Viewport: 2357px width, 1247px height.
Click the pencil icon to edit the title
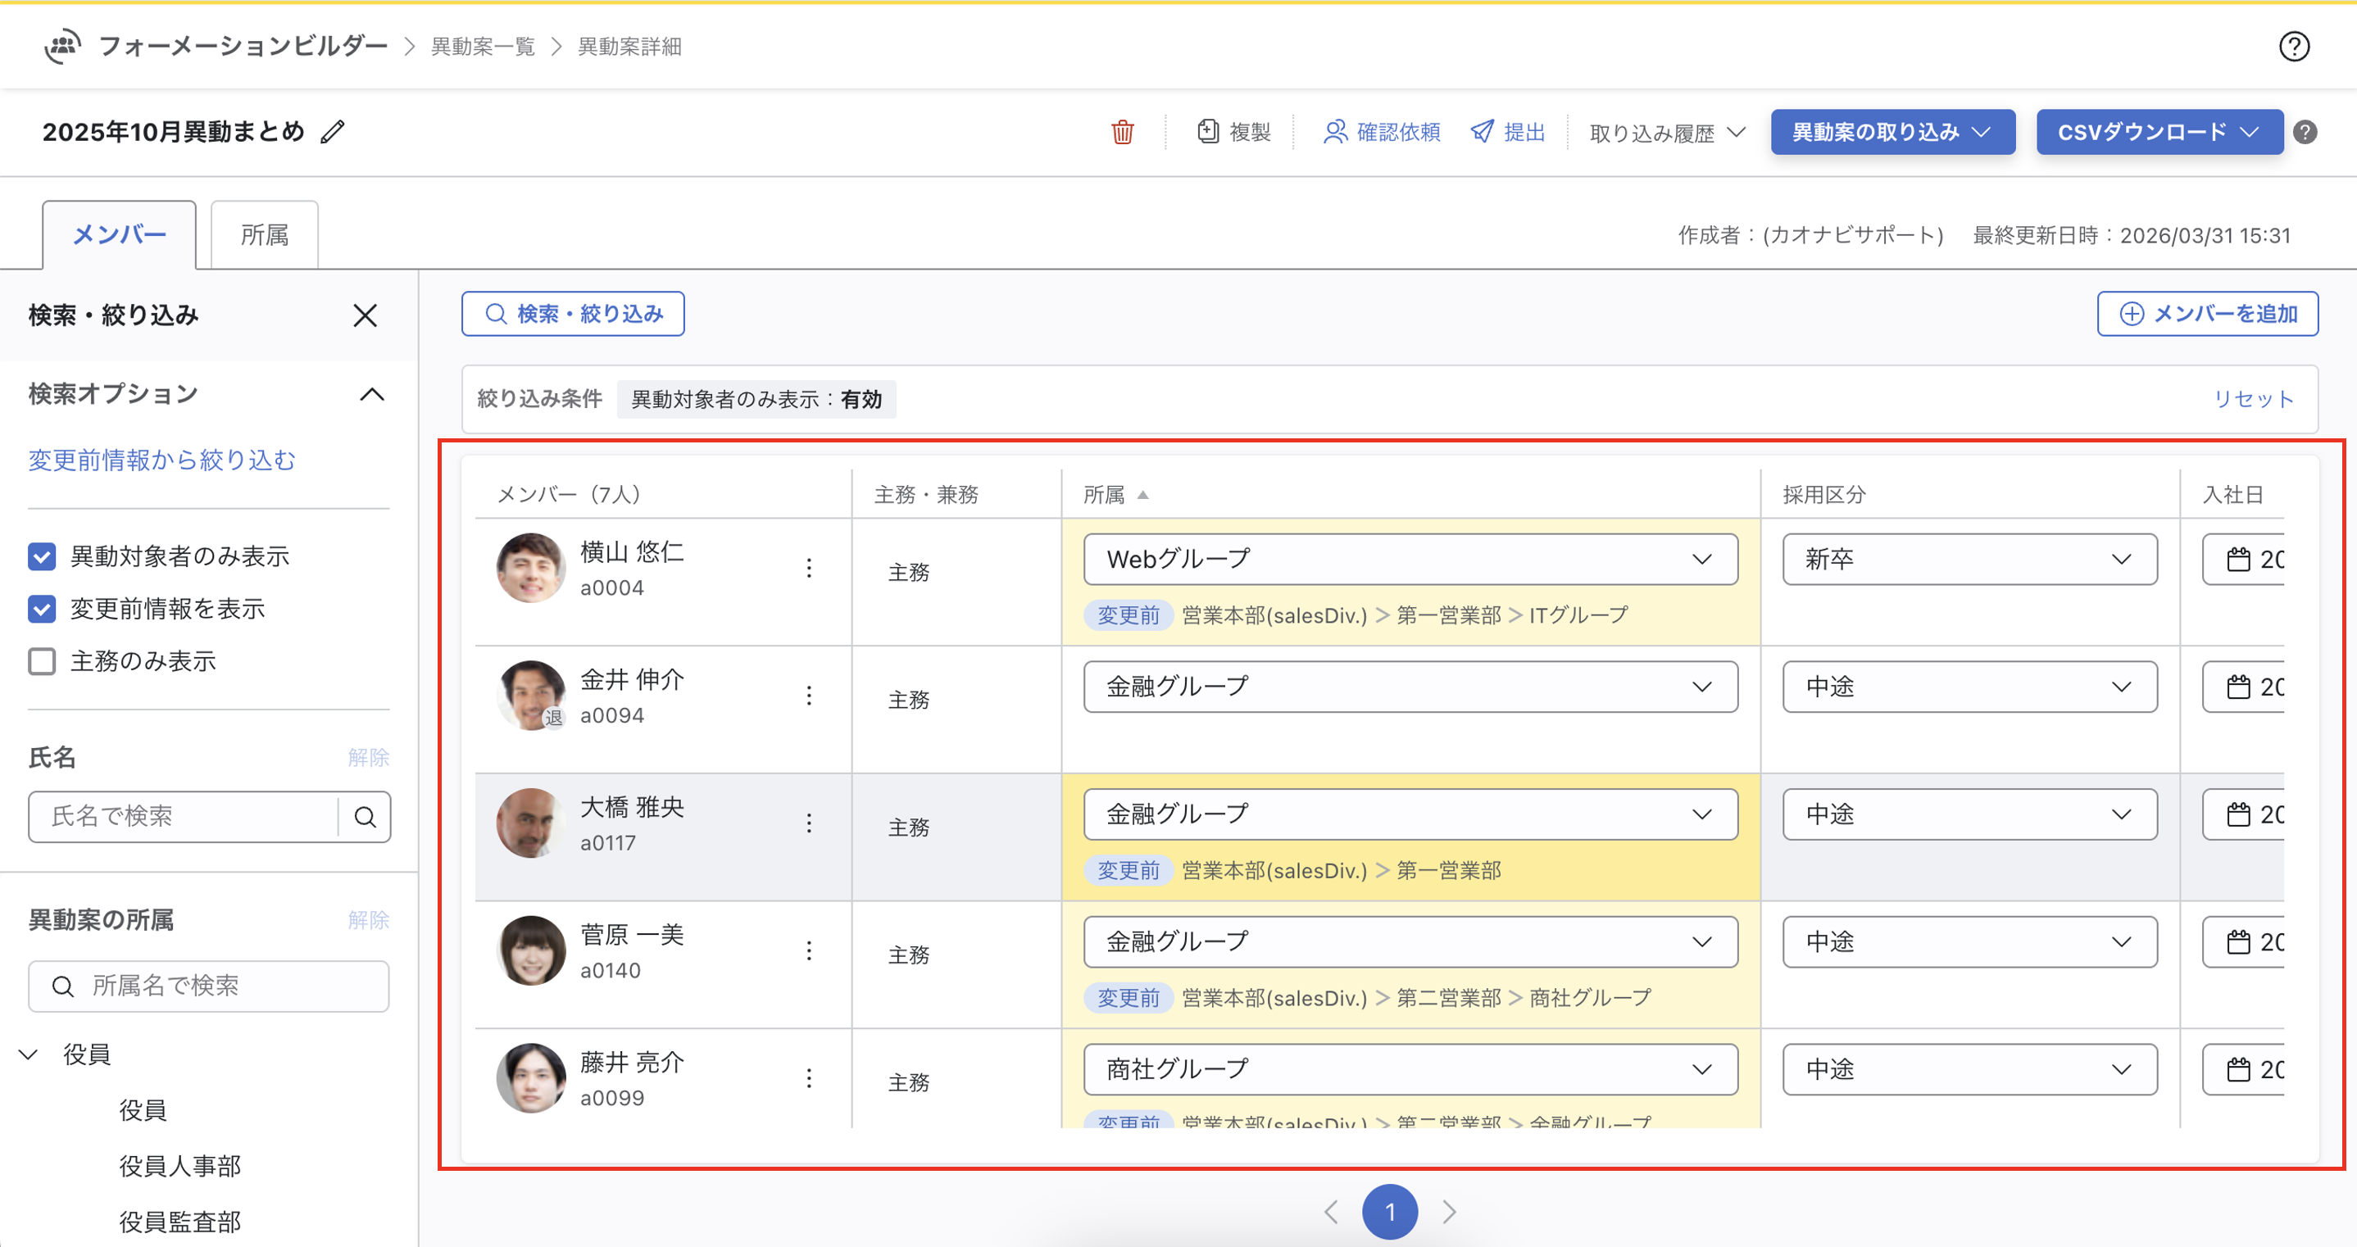click(333, 133)
